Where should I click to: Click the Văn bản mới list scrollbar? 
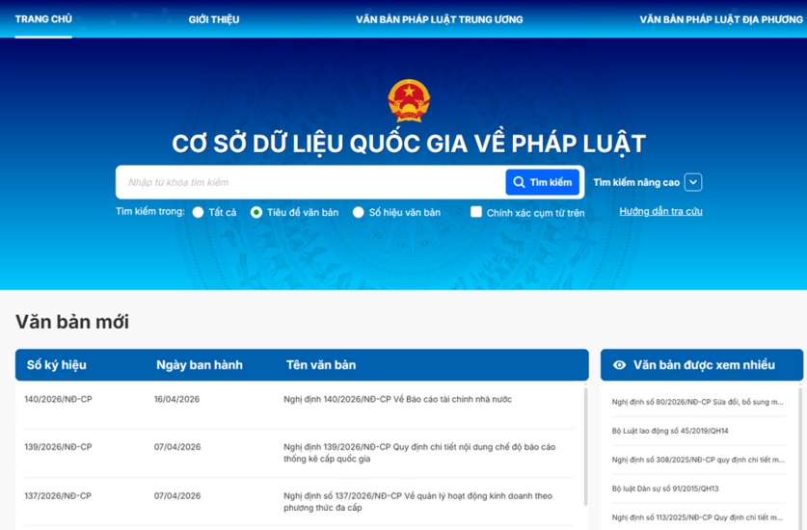point(584,443)
